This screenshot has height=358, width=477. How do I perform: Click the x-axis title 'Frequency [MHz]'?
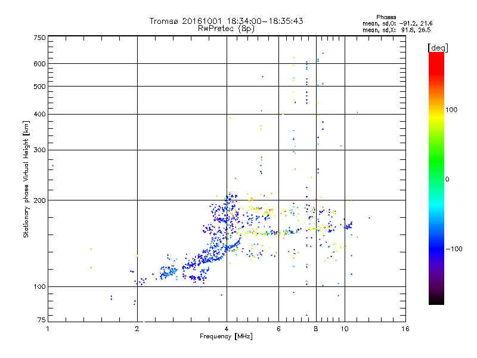pyautogui.click(x=226, y=337)
